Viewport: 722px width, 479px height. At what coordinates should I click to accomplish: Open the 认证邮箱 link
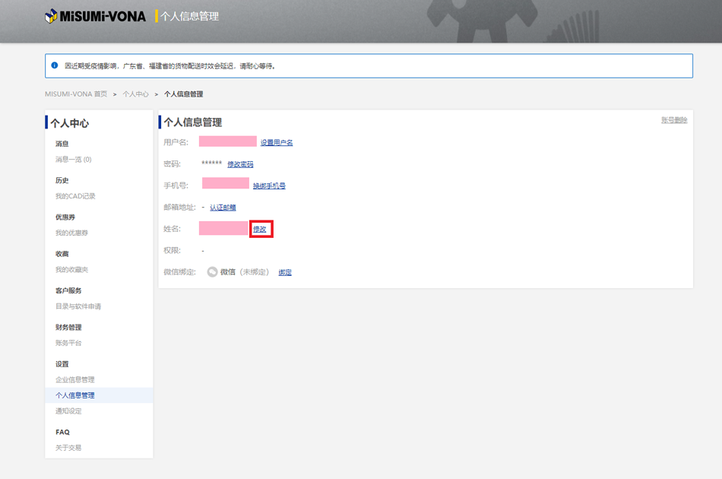(223, 208)
